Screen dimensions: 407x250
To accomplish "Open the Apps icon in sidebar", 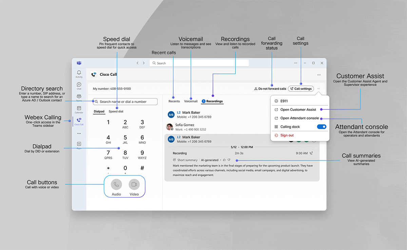I will pos(79,145).
